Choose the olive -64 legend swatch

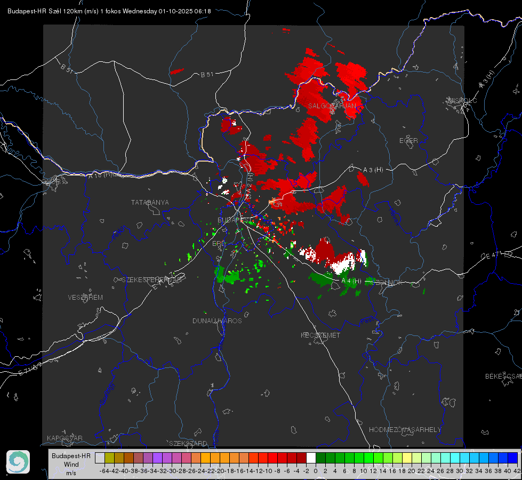[109, 458]
